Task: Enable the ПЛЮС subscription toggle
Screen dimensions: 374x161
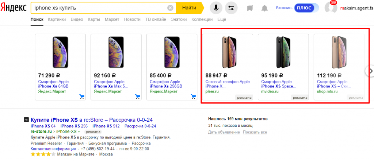Action: 304,8
